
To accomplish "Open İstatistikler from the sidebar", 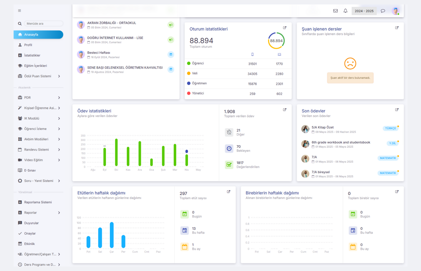I will click(x=32, y=55).
